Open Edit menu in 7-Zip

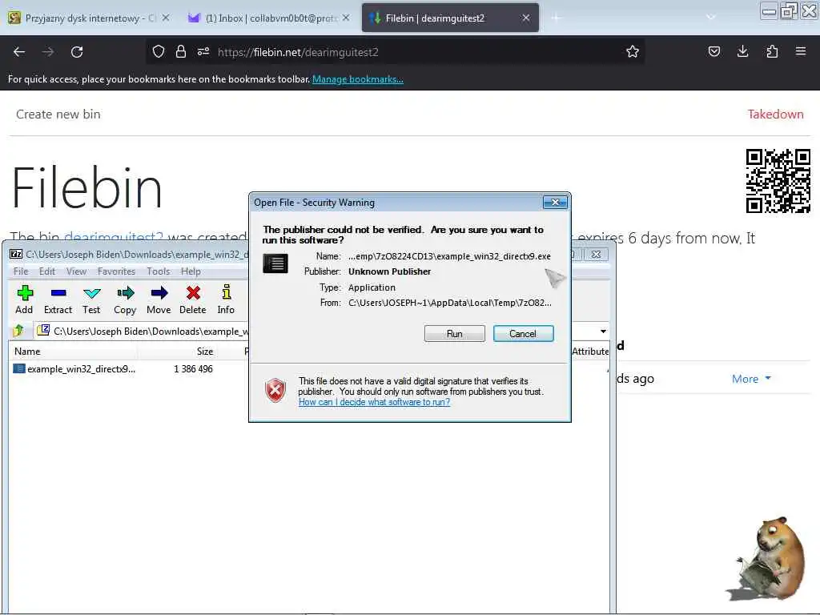click(47, 271)
